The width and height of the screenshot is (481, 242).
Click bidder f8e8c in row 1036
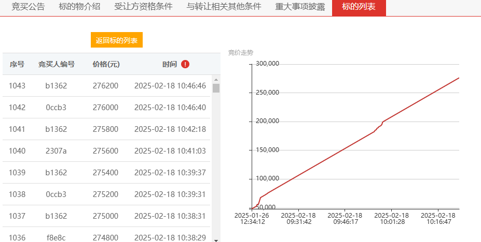click(56, 238)
